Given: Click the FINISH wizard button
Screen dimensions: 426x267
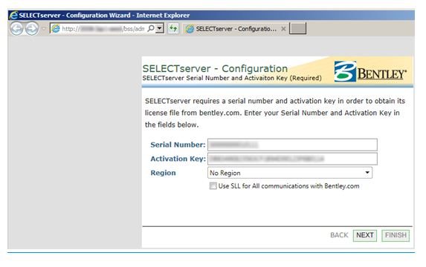Looking at the screenshot, I should [x=396, y=235].
